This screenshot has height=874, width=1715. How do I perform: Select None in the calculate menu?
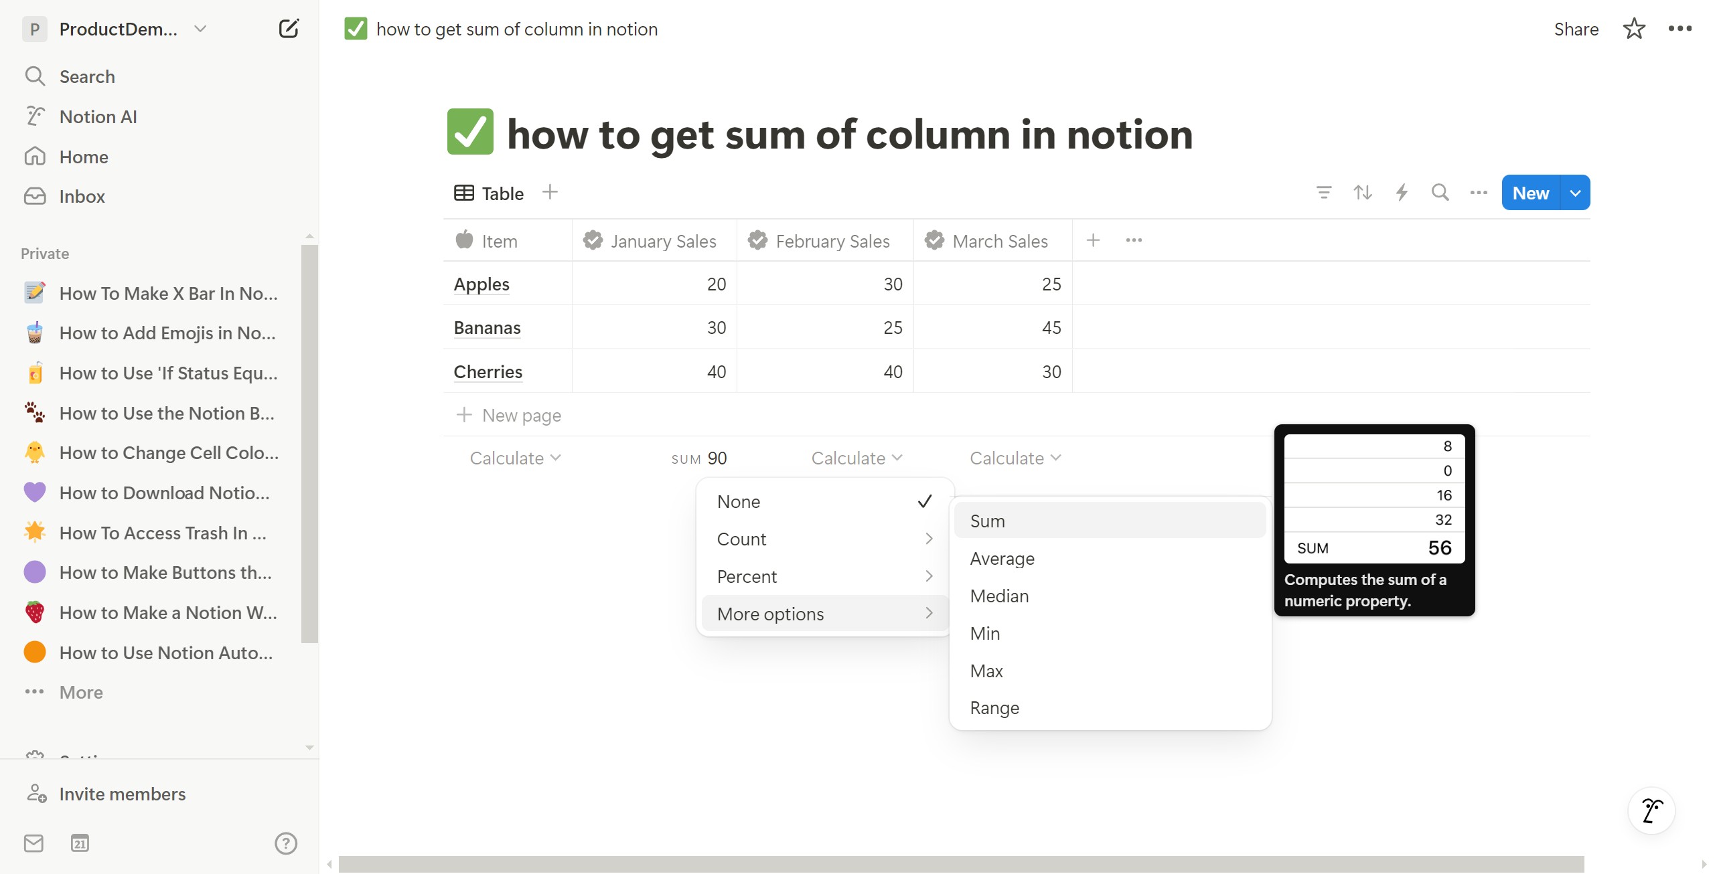tap(824, 502)
